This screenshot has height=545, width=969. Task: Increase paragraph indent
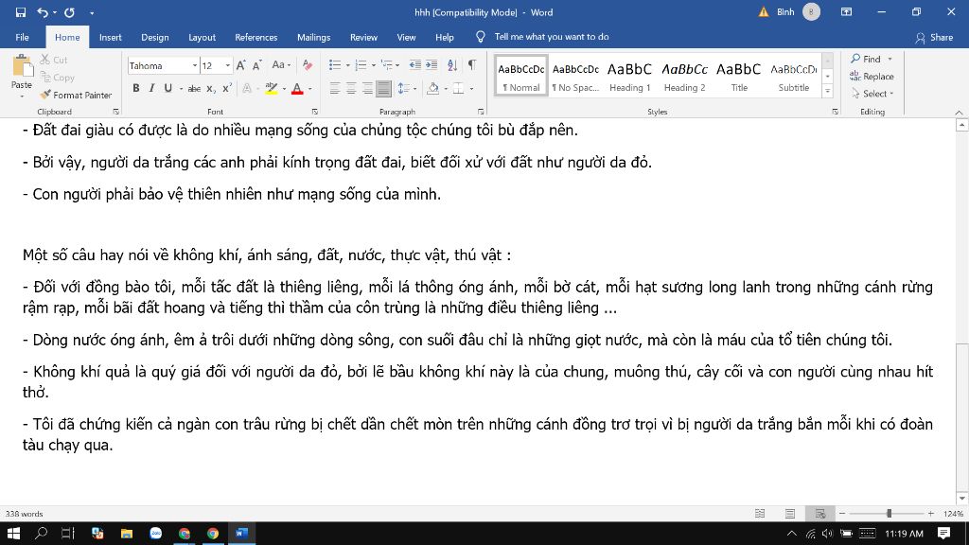pyautogui.click(x=432, y=65)
